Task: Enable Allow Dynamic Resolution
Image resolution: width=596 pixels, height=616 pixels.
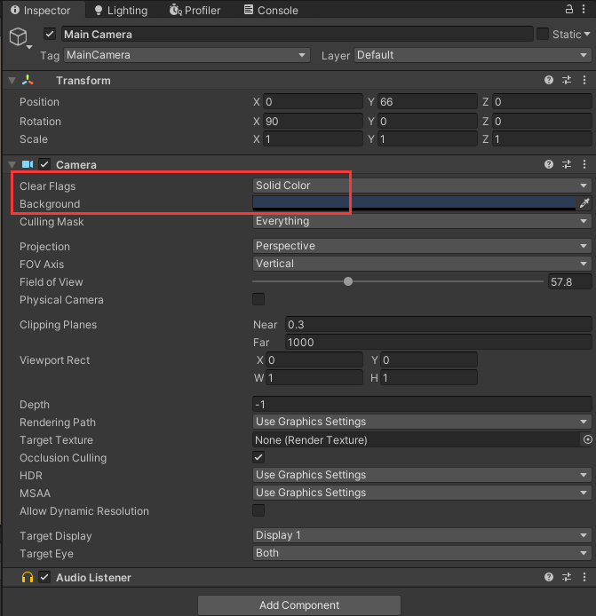Action: 258,510
